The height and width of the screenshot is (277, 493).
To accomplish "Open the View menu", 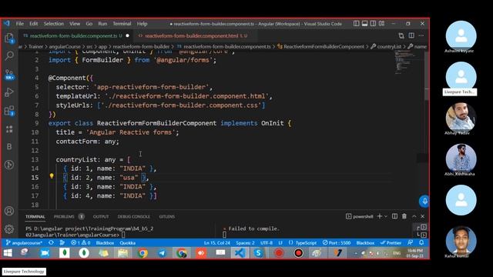I will pos(75,24).
